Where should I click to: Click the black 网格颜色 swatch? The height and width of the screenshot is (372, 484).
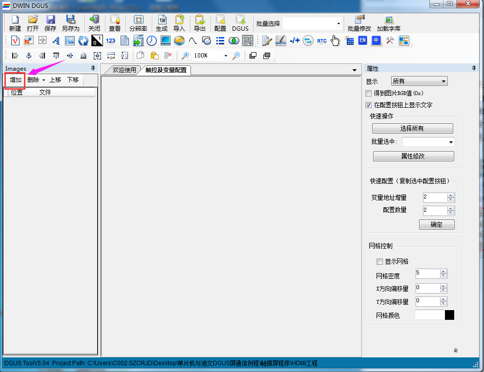coord(449,315)
